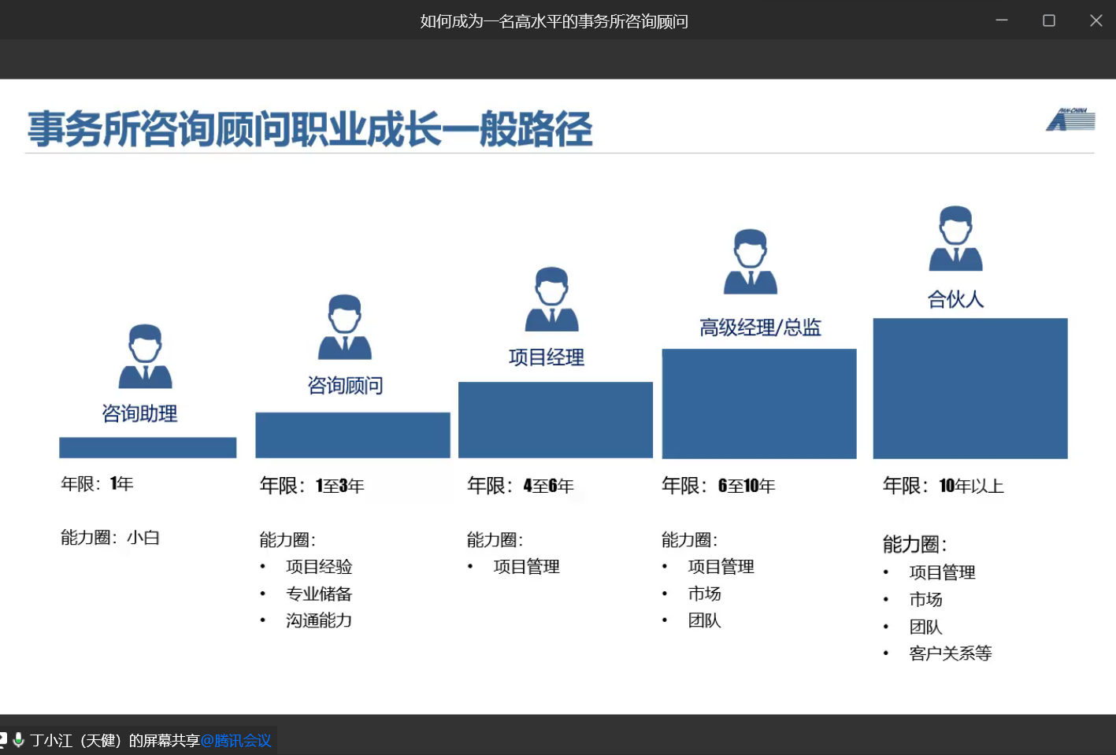
Task: Click the blue block under 高级经理/总监
Action: [758, 403]
